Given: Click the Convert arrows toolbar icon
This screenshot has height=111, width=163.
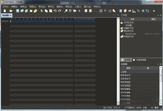Looking at the screenshot, I should (129, 11).
